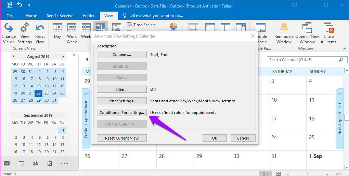Click the Next Appointment side tab

pos(340,119)
